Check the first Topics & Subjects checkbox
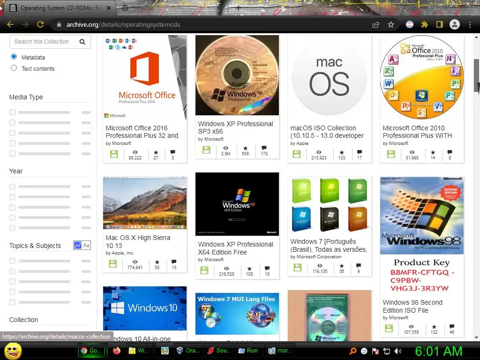Viewport: 480px width, 360px height. (x=12, y=261)
